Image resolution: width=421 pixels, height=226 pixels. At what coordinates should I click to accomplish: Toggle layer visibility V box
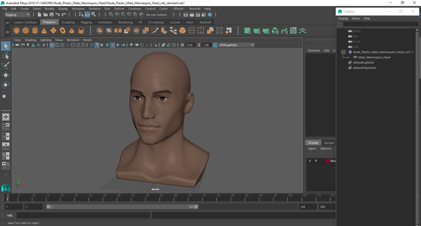pos(310,161)
